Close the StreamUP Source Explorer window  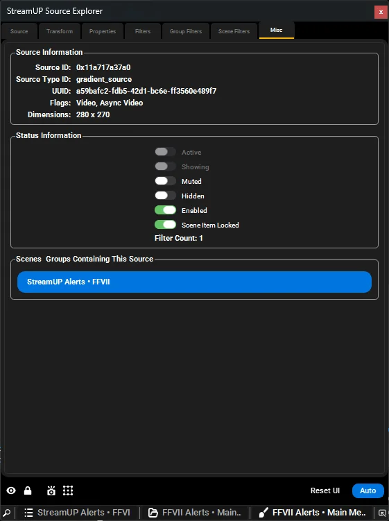[x=381, y=12]
